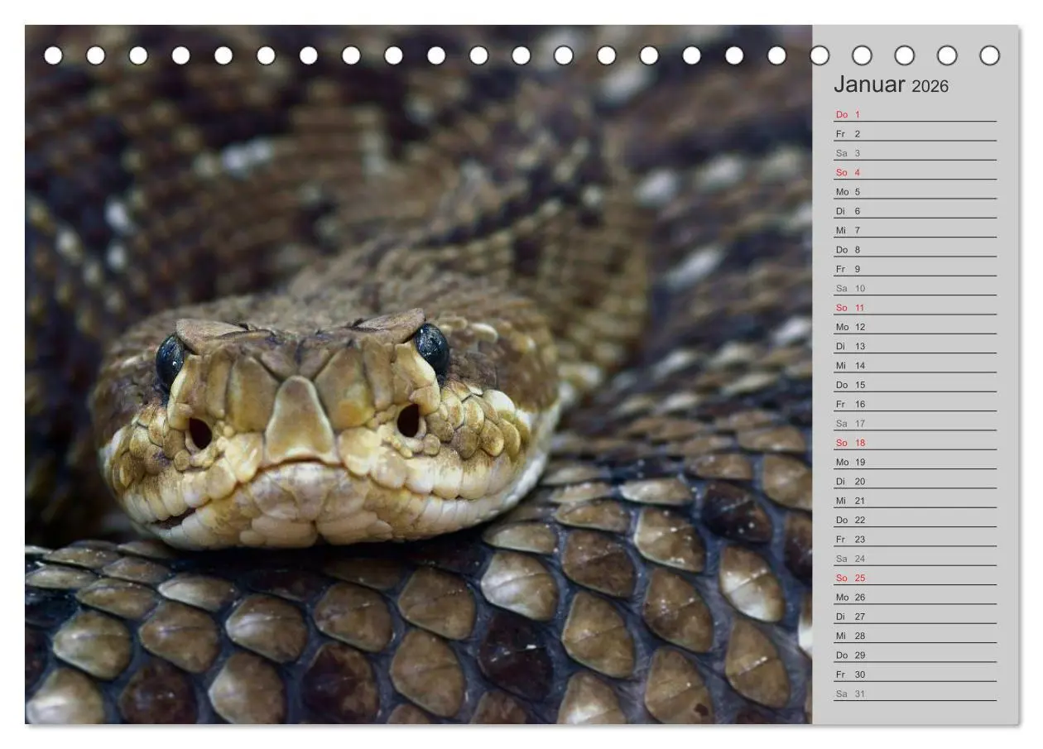This screenshot has height=749, width=1043.
Task: Click the Sa 31 date entry
Action: [915, 694]
